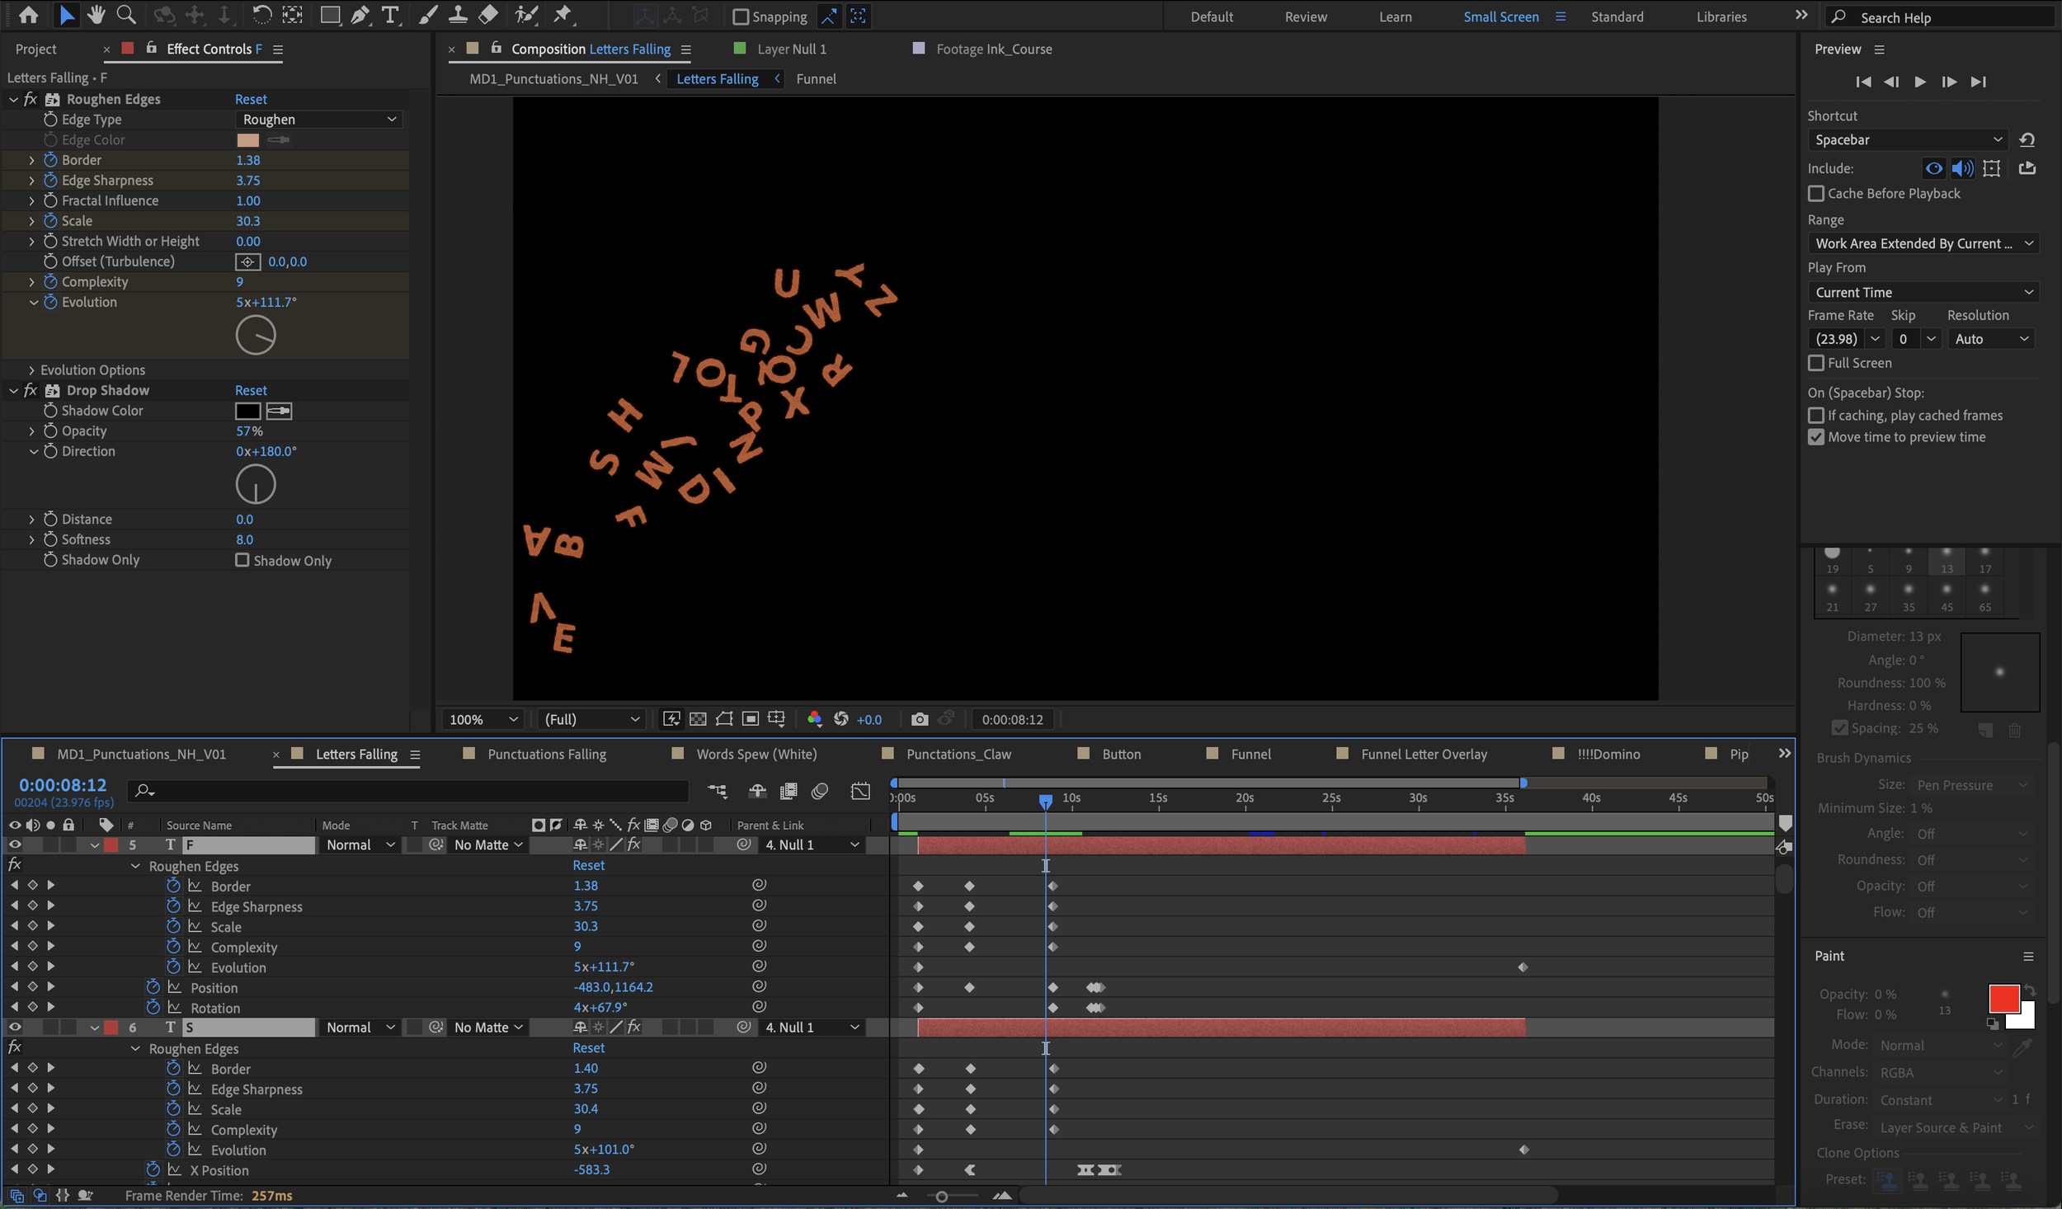Reset the Drop Shadow effect

point(251,390)
